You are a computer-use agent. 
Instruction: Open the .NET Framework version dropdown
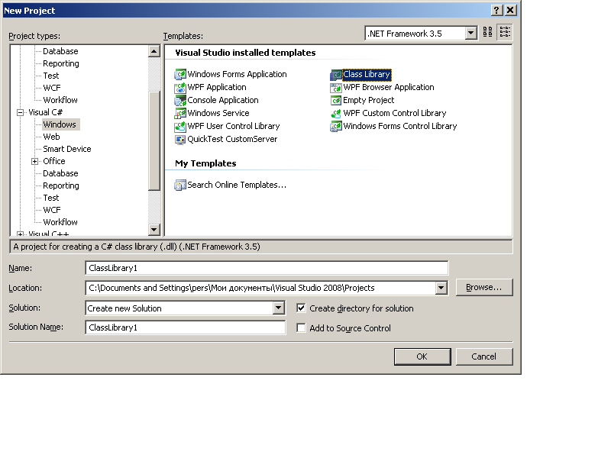[x=470, y=33]
